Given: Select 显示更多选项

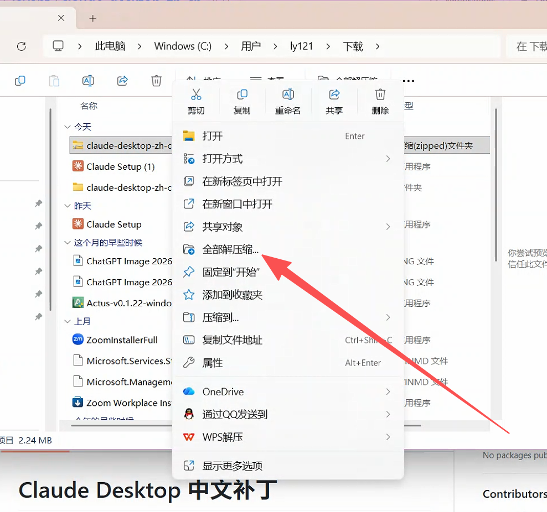Looking at the screenshot, I should (288, 466).
